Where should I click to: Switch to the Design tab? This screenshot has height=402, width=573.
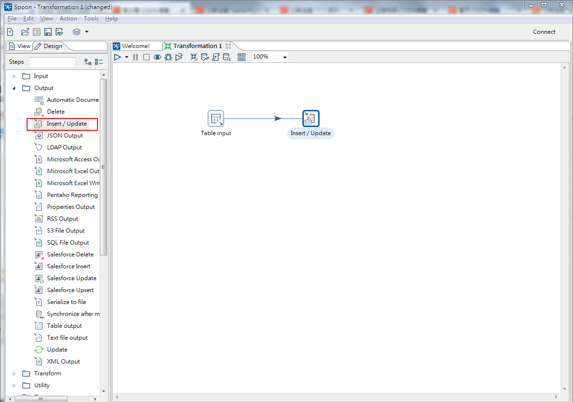49,46
